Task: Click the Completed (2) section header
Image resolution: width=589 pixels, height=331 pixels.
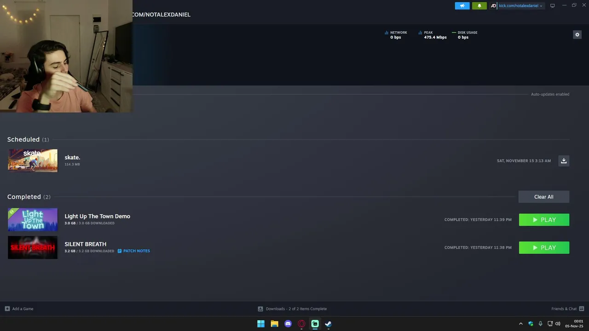Action: point(29,197)
